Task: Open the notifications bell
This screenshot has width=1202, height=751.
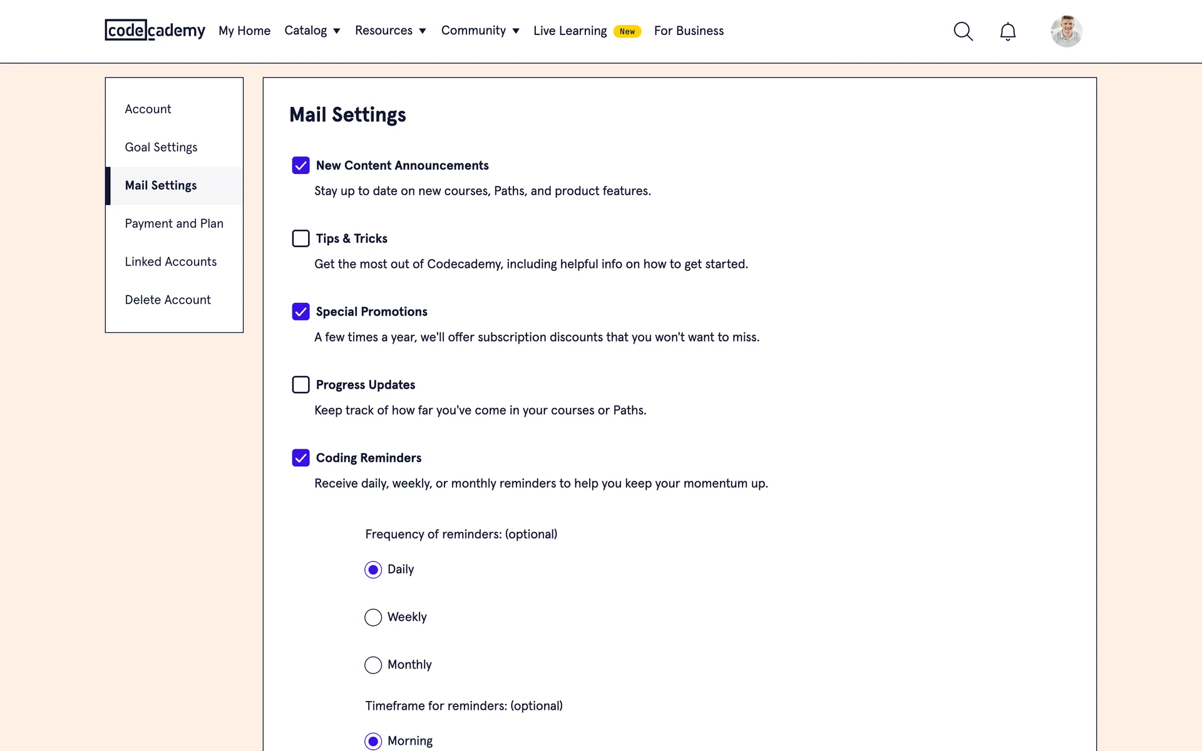Action: [x=1007, y=31]
